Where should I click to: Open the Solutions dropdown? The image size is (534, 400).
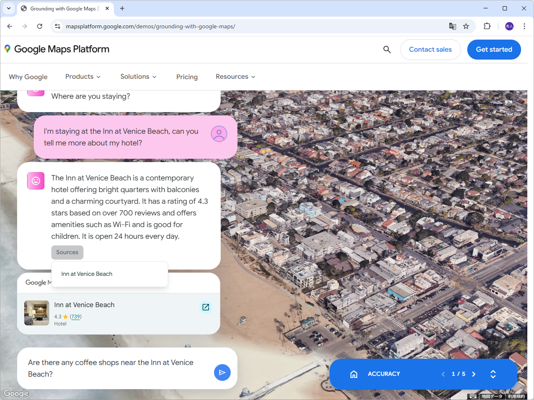coord(138,77)
